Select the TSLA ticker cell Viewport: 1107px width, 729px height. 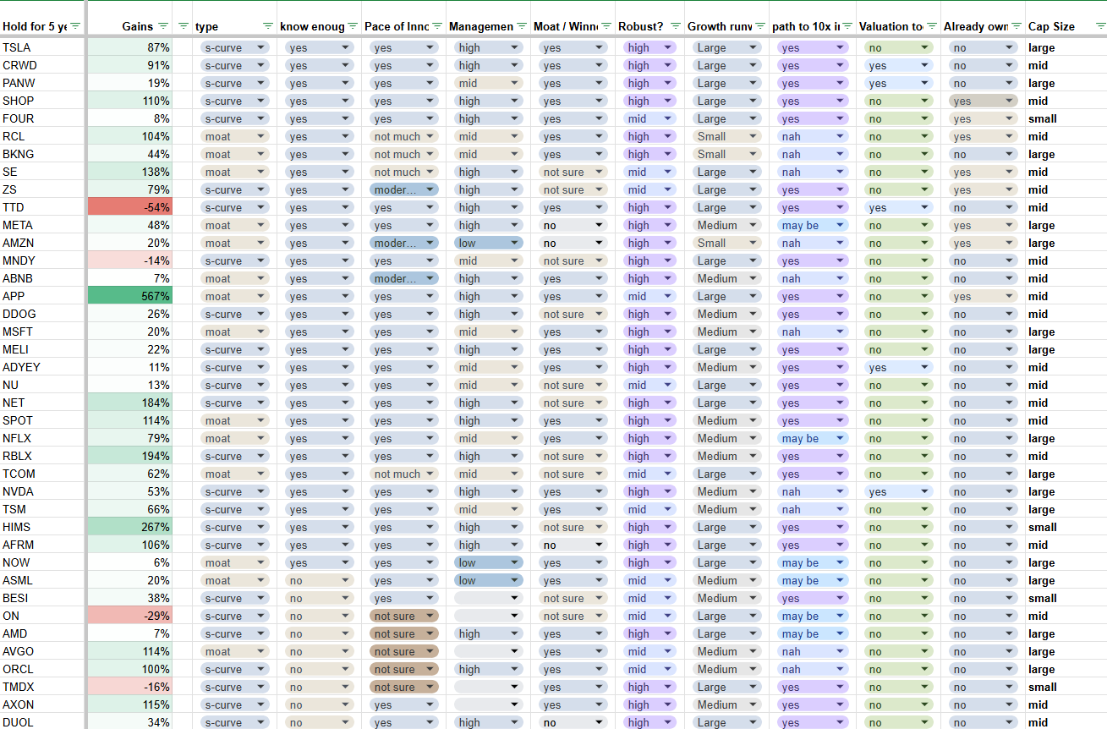click(x=42, y=47)
